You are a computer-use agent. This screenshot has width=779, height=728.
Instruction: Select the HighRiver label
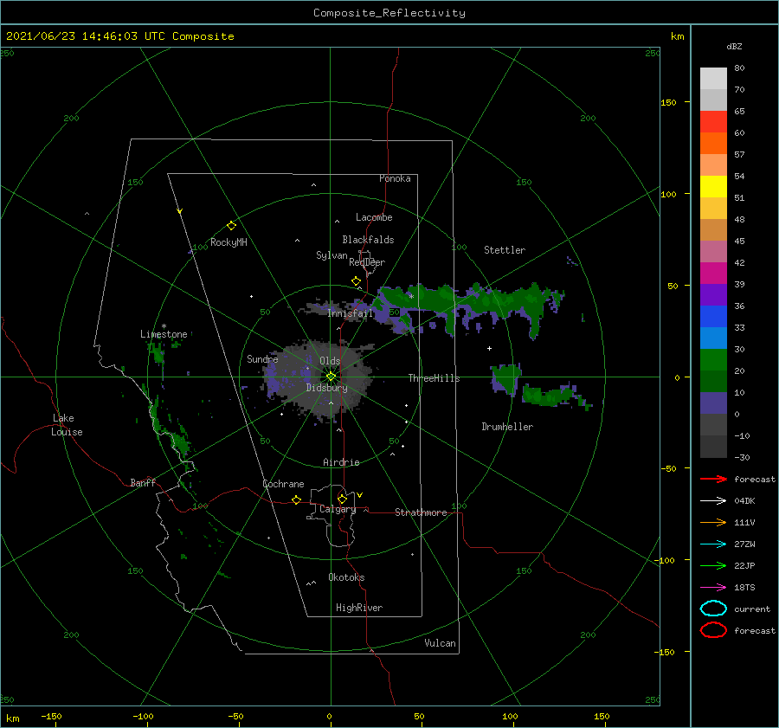click(x=359, y=608)
